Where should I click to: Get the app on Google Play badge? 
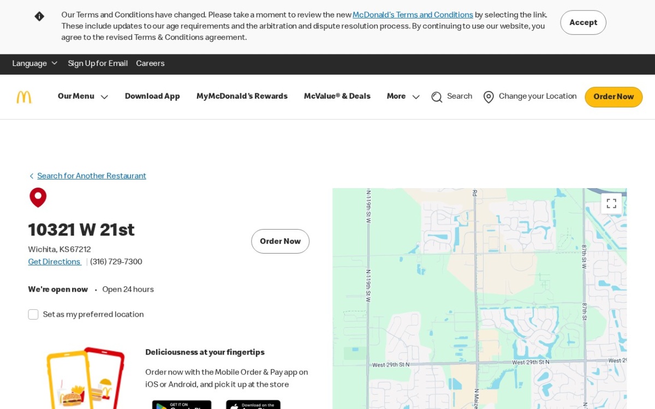182,405
